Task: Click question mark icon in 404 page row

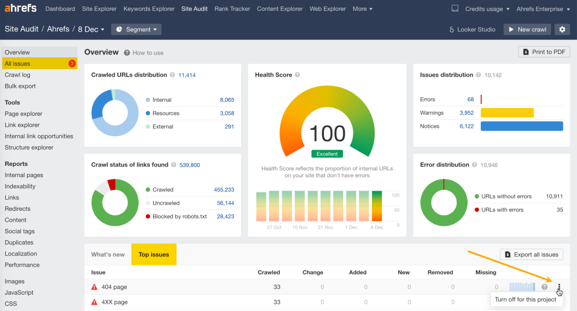Action: coord(544,287)
